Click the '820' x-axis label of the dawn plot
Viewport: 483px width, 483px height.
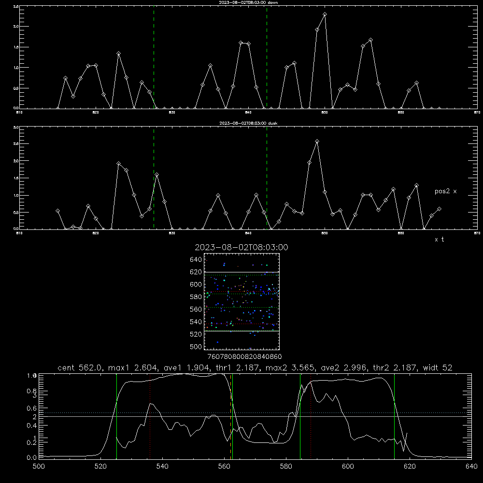click(x=96, y=113)
